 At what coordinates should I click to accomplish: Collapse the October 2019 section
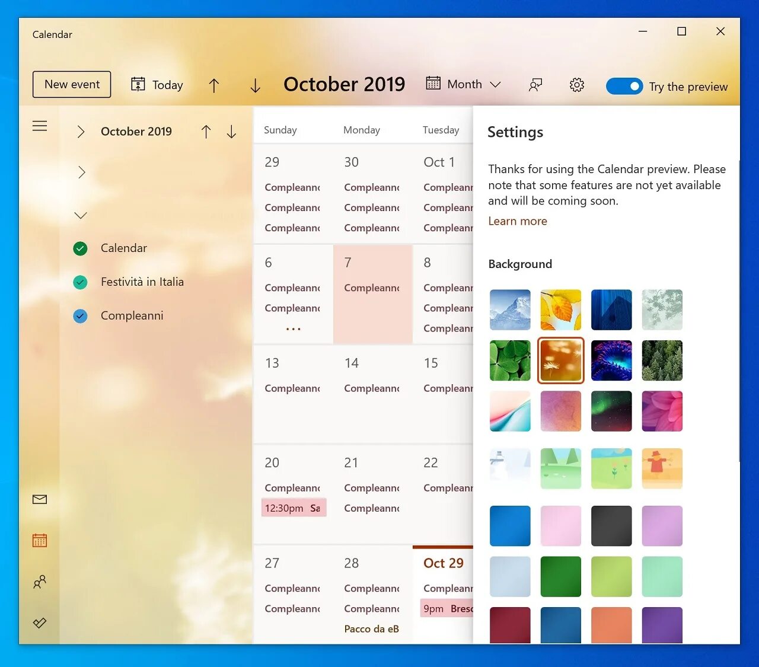pos(81,132)
